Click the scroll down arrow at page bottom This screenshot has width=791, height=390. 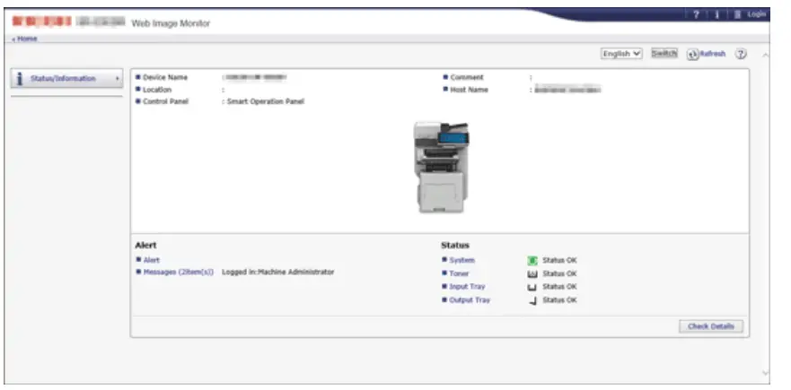coord(765,373)
